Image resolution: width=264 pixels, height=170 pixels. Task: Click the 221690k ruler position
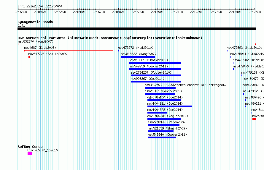point(138,12)
